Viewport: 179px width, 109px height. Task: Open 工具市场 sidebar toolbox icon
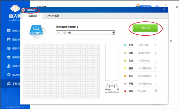click(9, 84)
